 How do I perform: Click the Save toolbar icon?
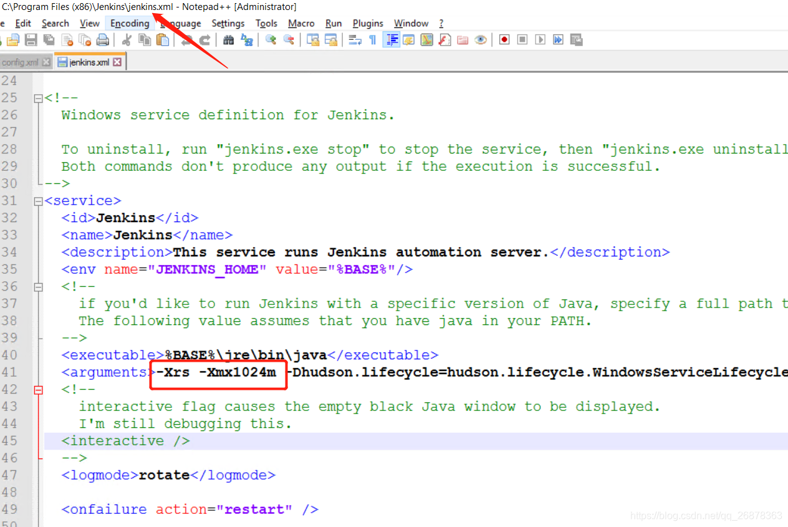[31, 40]
